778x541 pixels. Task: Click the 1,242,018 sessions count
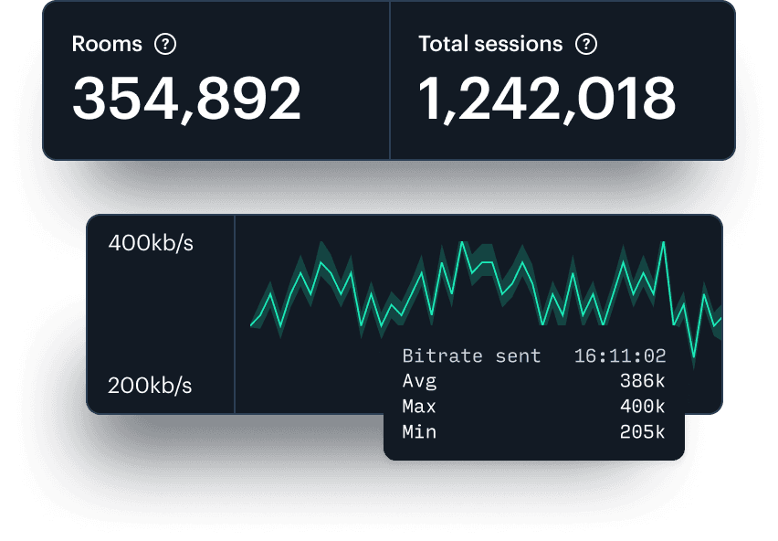coord(547,99)
